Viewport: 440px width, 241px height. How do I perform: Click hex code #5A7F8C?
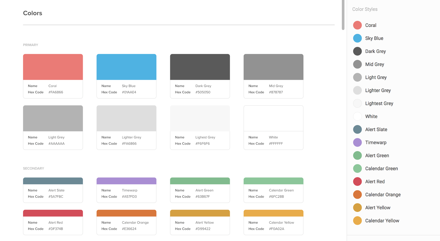(x=56, y=197)
